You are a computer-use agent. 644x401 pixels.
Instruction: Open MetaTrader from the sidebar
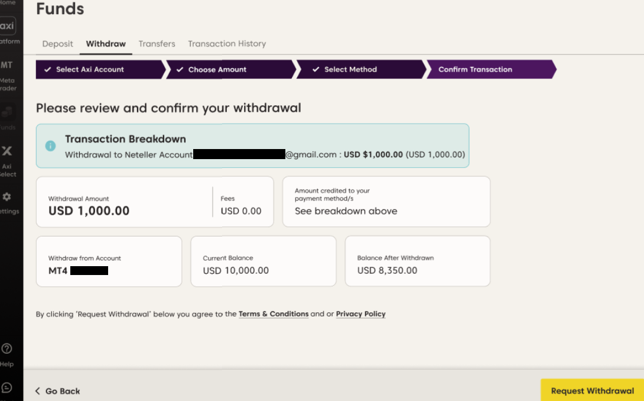point(7,65)
